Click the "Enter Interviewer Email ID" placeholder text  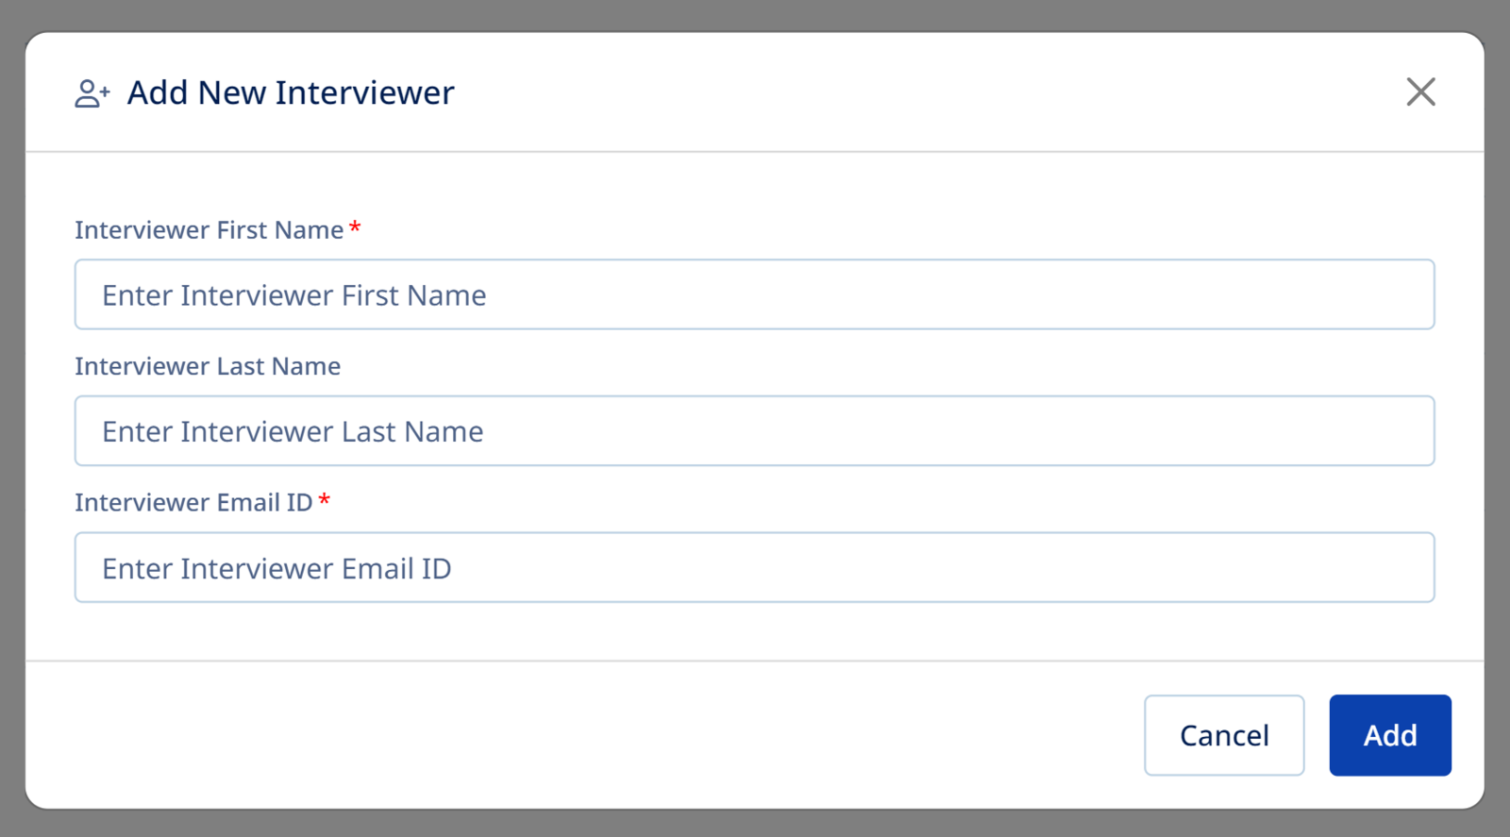point(277,569)
